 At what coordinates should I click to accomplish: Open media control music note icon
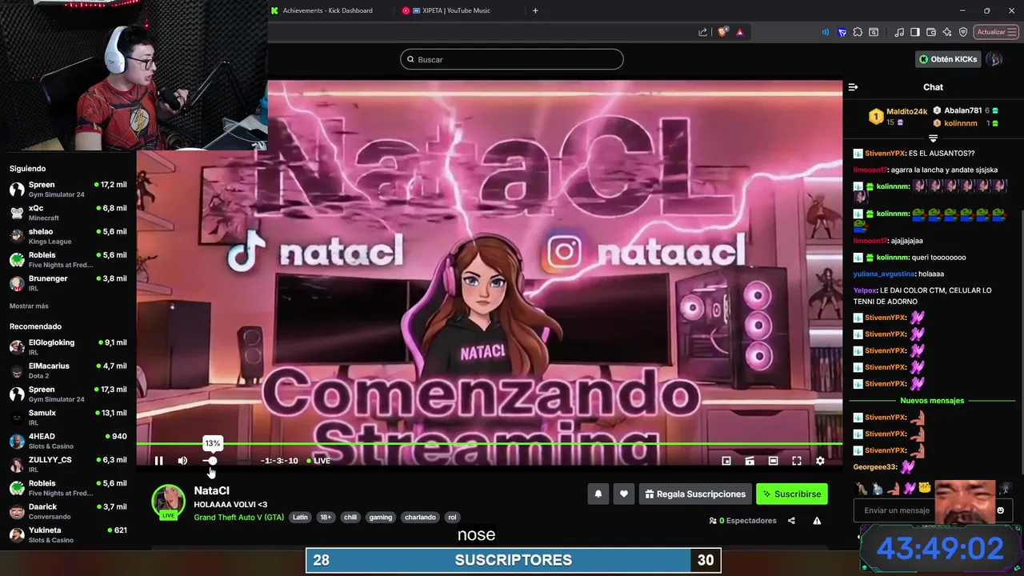click(900, 32)
